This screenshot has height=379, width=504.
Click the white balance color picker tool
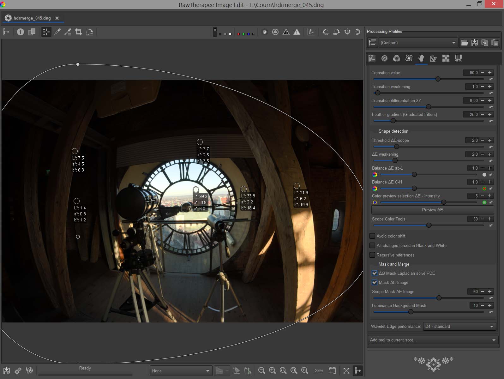pos(57,32)
